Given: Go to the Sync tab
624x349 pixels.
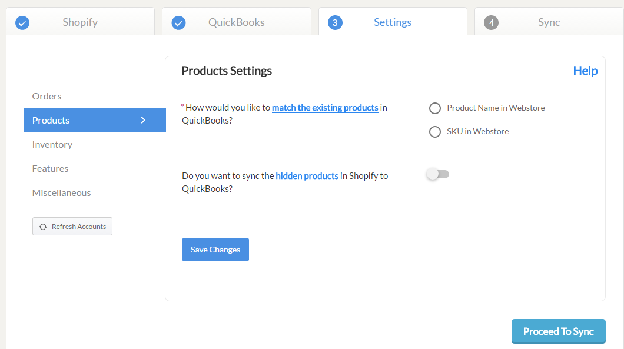Looking at the screenshot, I should tap(549, 22).
